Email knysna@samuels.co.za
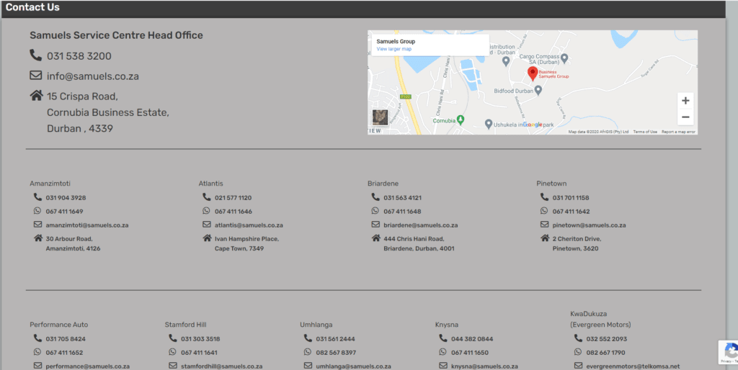 [485, 366]
